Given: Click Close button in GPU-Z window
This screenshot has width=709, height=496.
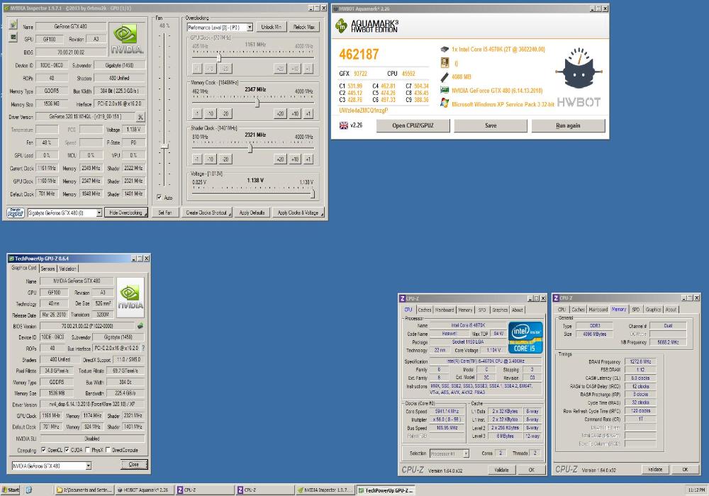Looking at the screenshot, I should click(134, 464).
